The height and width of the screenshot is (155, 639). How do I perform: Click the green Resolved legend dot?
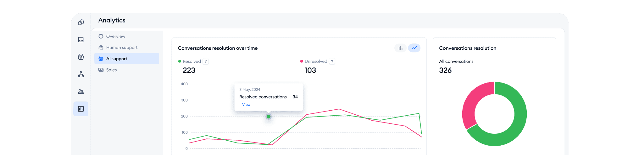180,62
